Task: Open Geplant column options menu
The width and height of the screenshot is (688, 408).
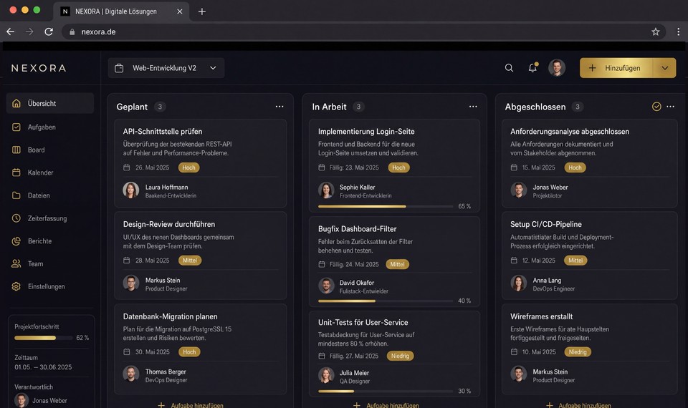Action: (x=279, y=107)
